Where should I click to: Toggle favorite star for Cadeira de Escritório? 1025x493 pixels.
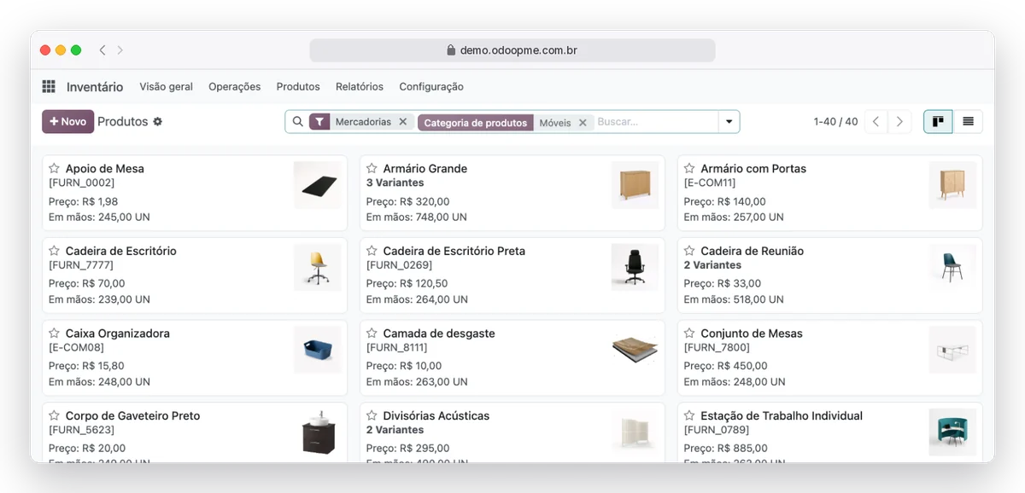[54, 251]
